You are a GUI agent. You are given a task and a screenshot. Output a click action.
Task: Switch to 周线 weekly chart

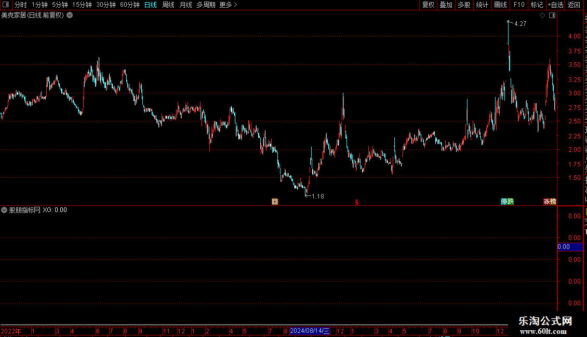(168, 5)
